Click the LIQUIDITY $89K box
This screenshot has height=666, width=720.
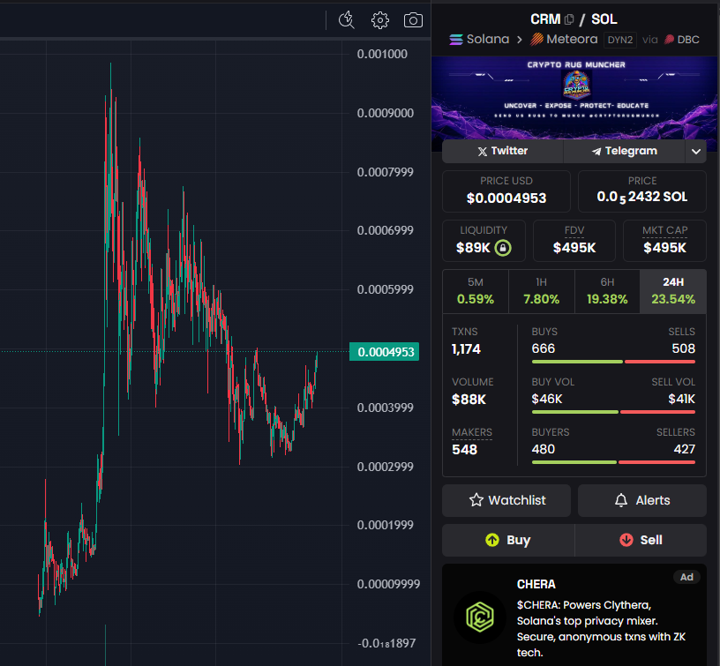click(x=484, y=241)
